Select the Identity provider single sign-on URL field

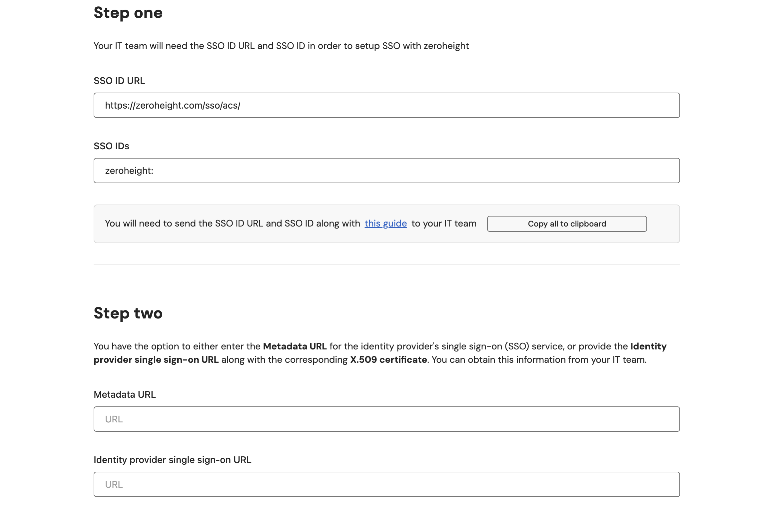pyautogui.click(x=387, y=484)
